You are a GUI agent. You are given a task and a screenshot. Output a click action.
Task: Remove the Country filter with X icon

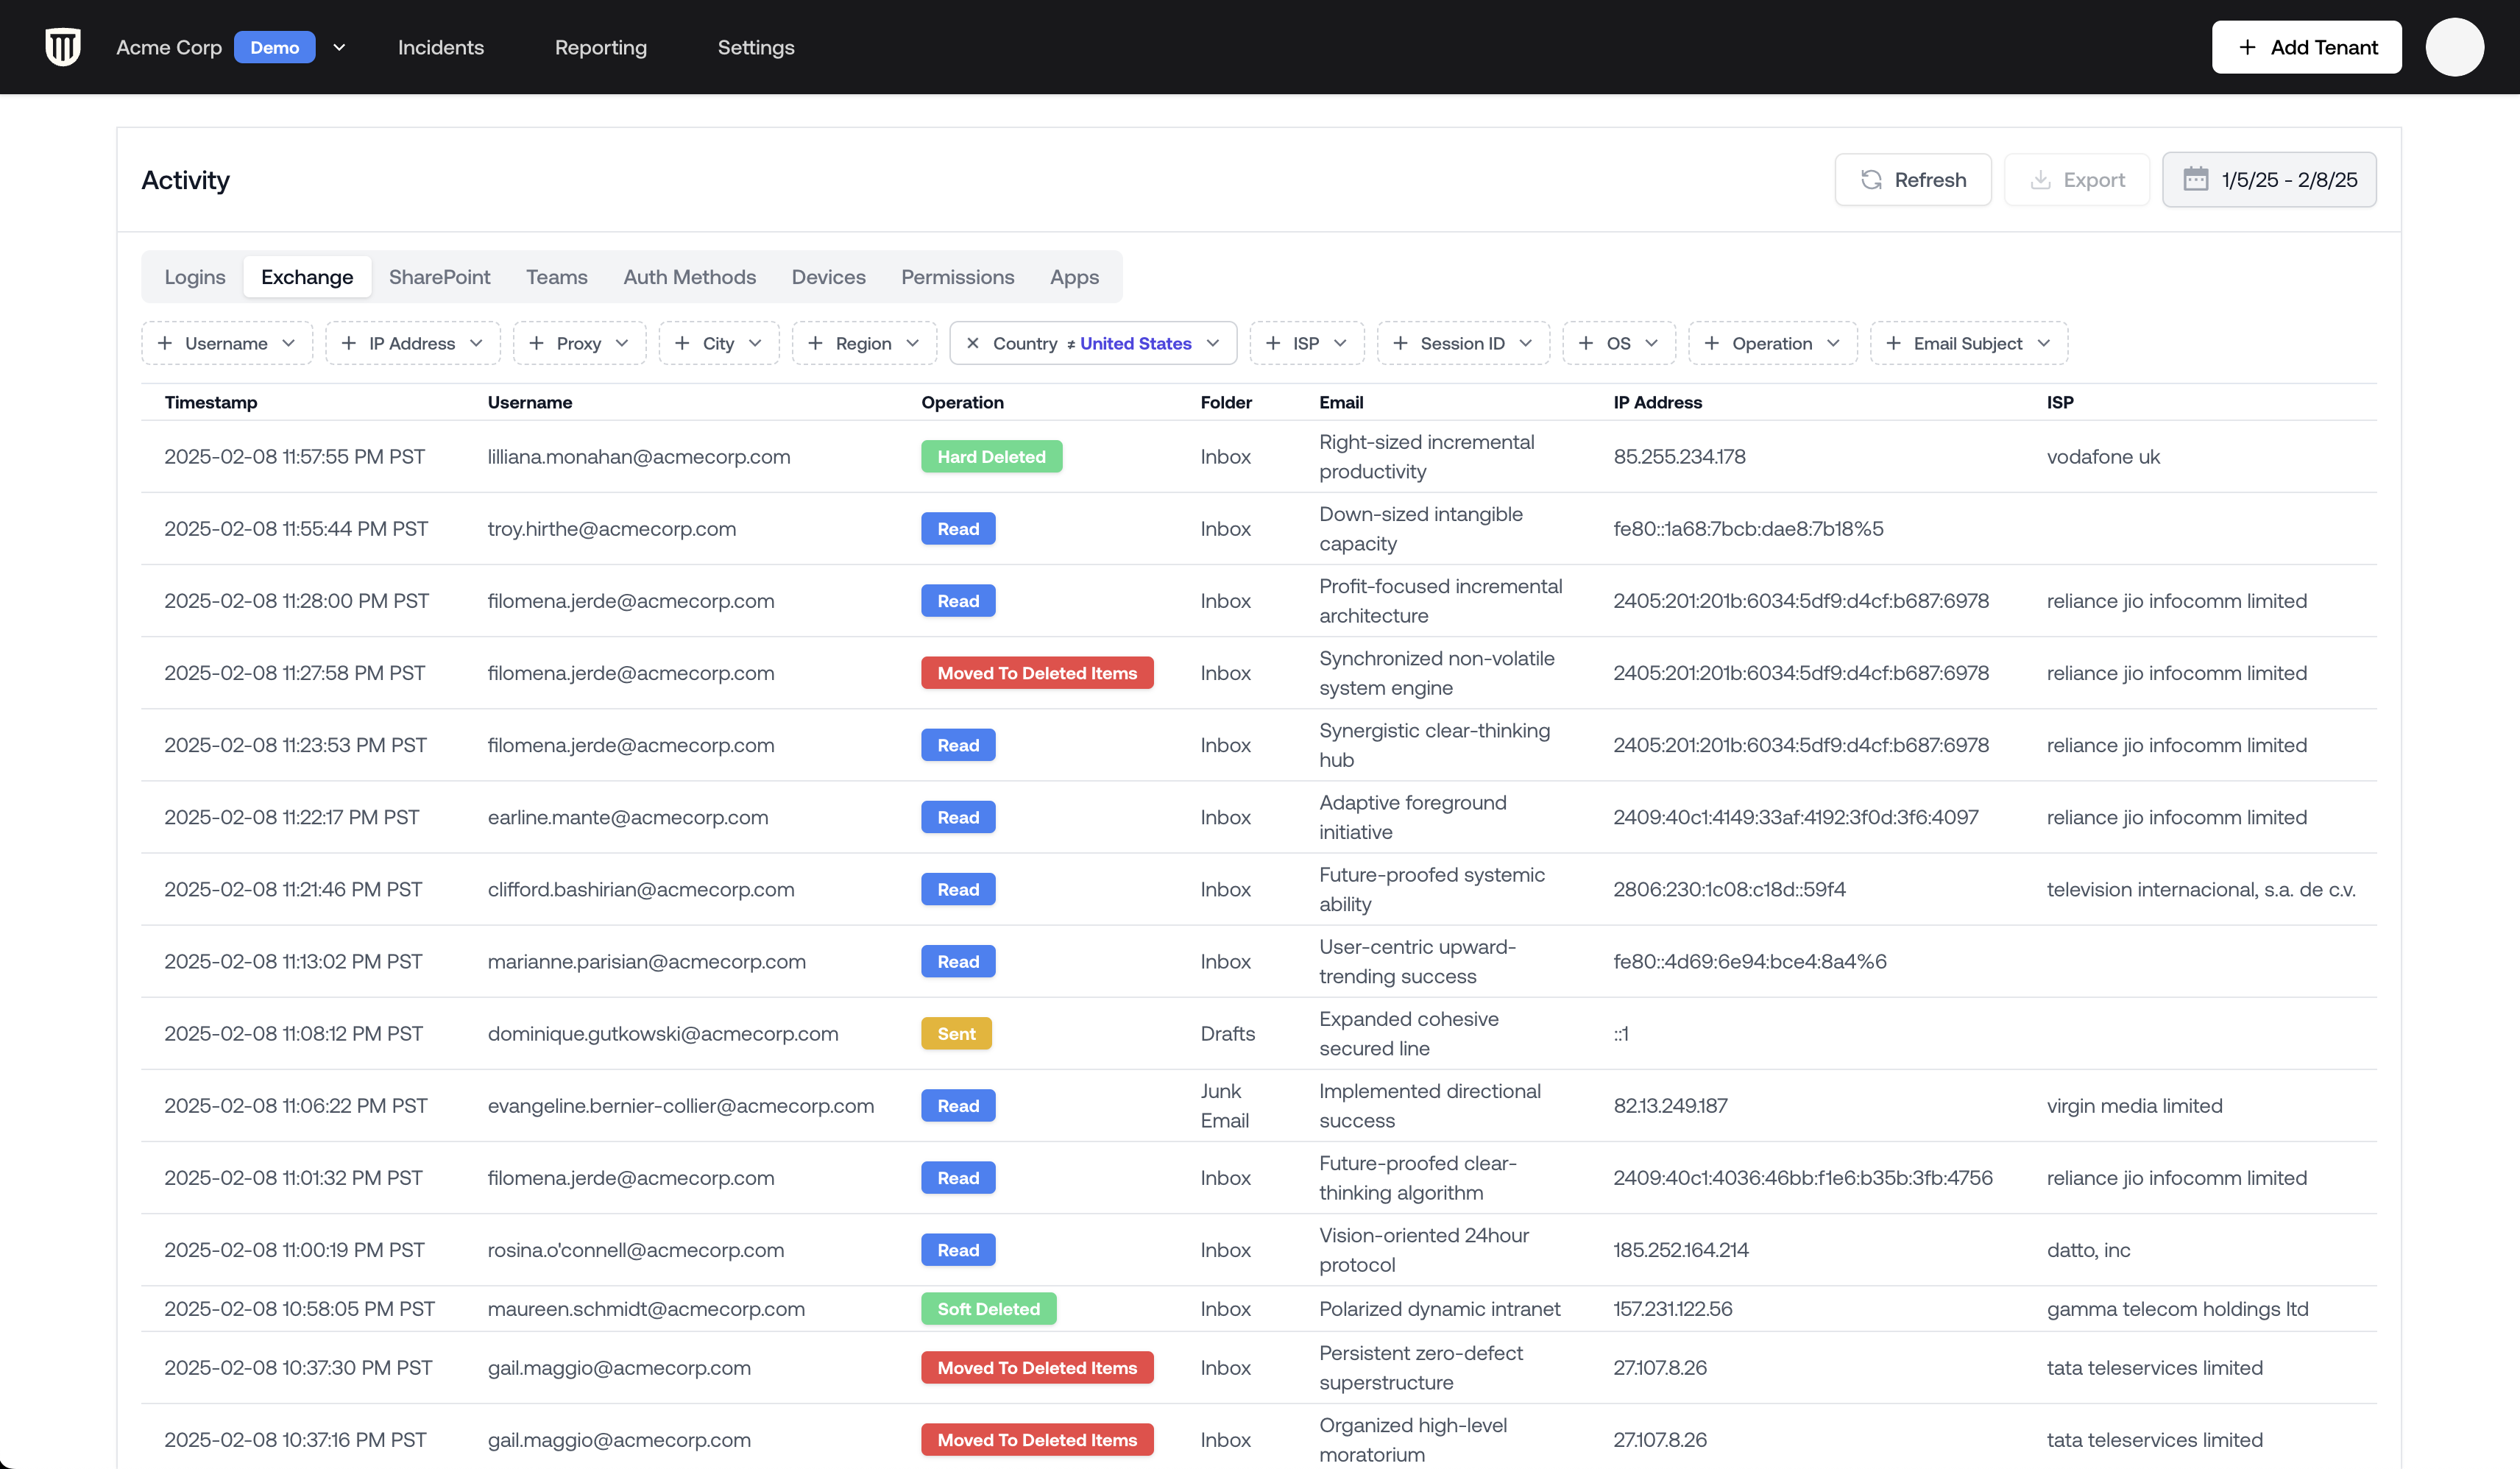coord(972,343)
